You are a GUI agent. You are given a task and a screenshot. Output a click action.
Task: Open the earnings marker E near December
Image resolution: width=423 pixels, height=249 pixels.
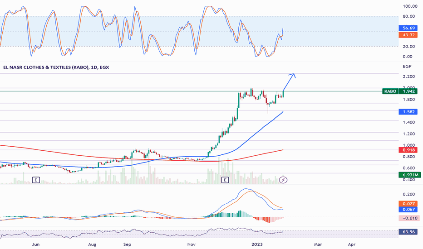tap(225, 180)
